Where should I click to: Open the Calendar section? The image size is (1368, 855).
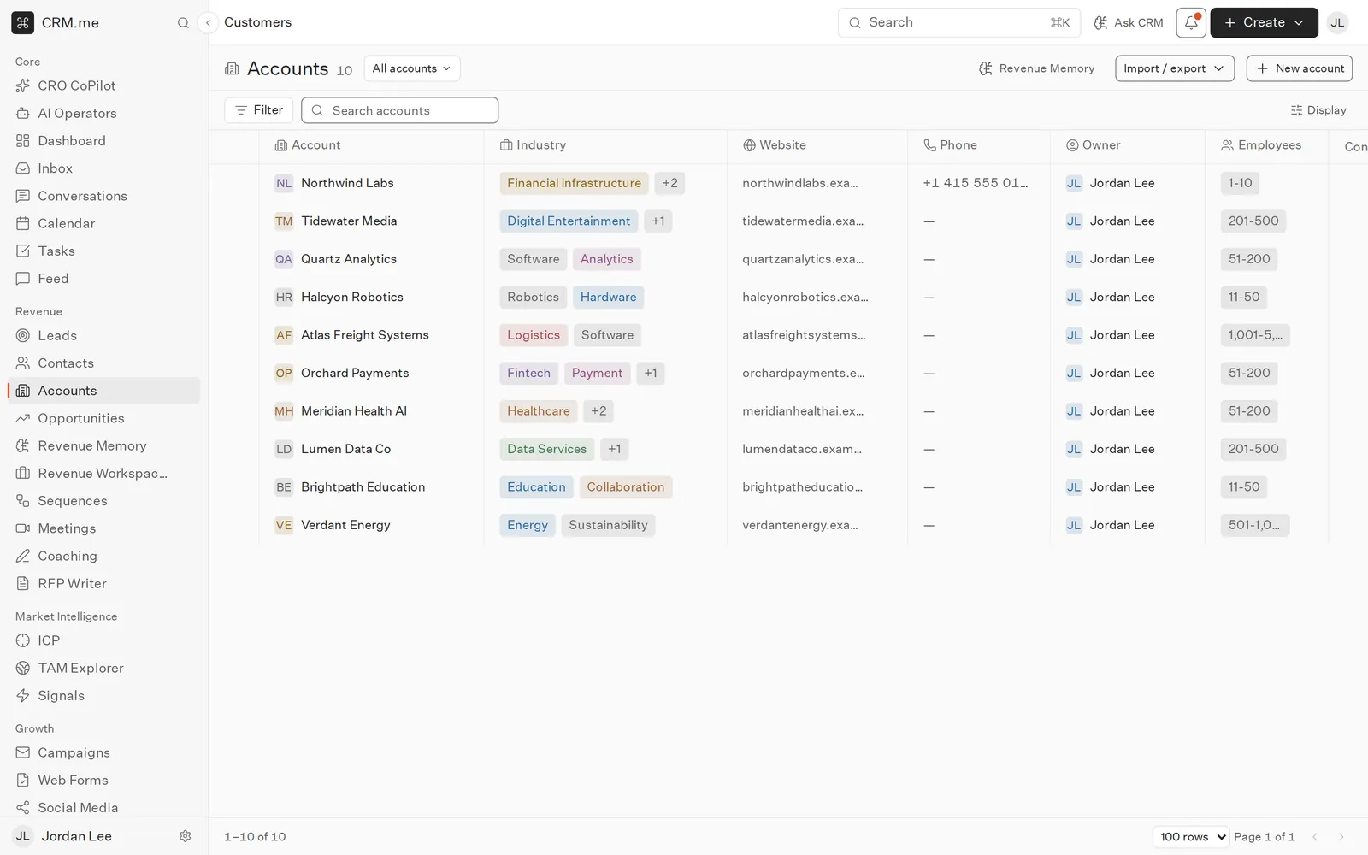(104, 223)
